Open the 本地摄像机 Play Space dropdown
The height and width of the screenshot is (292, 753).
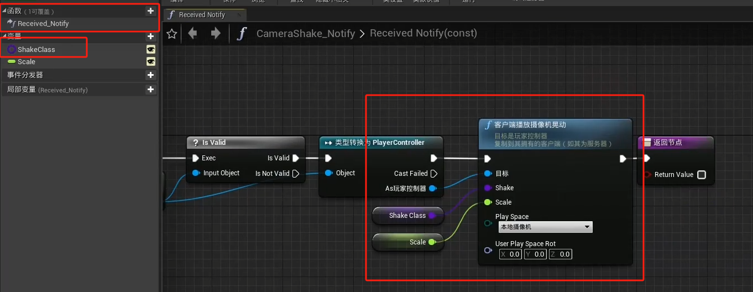(545, 227)
